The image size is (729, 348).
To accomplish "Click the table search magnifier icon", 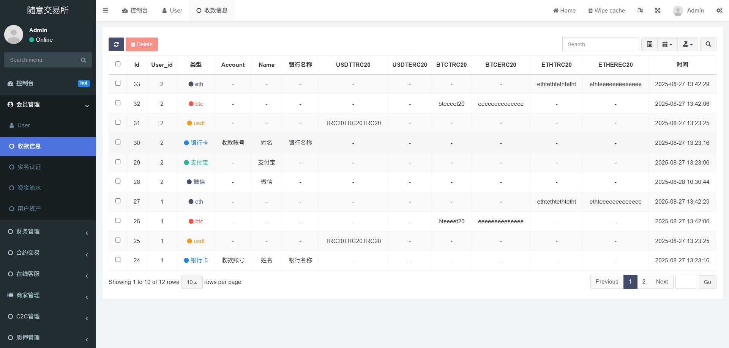I will click(x=708, y=44).
